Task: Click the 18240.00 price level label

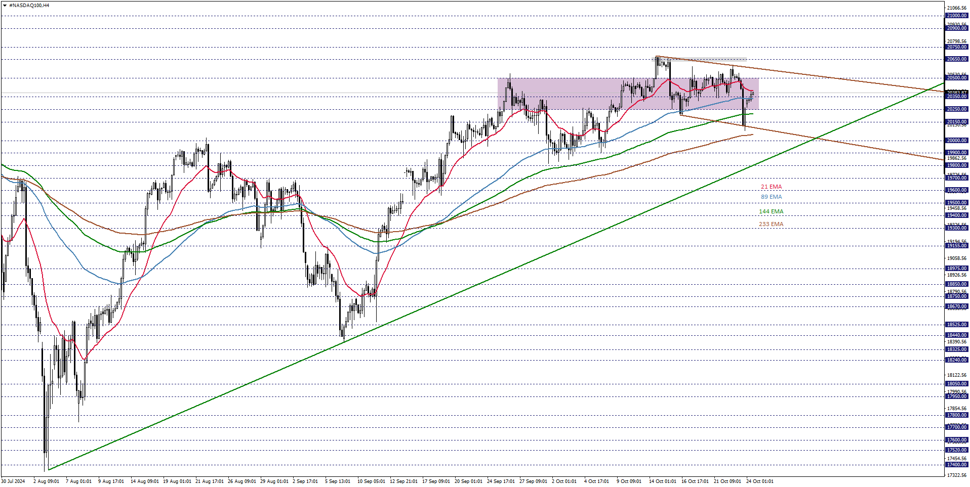Action: (956, 360)
